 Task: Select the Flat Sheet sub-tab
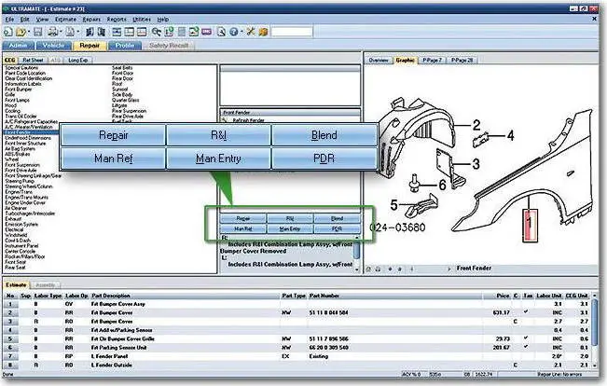[x=33, y=60]
